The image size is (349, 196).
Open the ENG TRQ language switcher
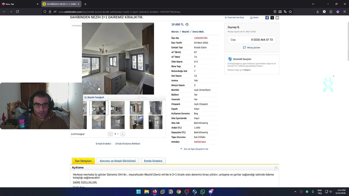tap(320, 192)
